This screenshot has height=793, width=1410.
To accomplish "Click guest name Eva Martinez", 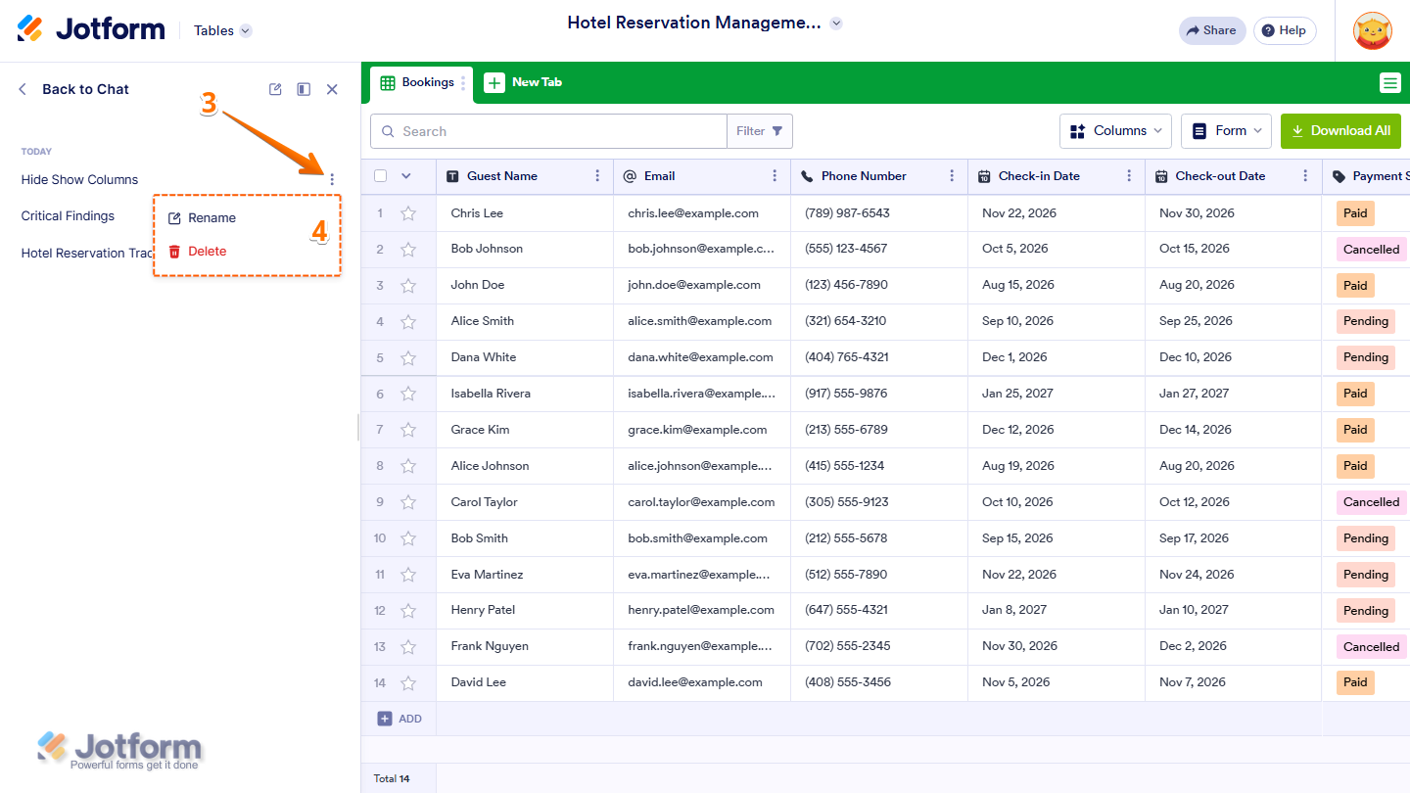I will point(487,575).
